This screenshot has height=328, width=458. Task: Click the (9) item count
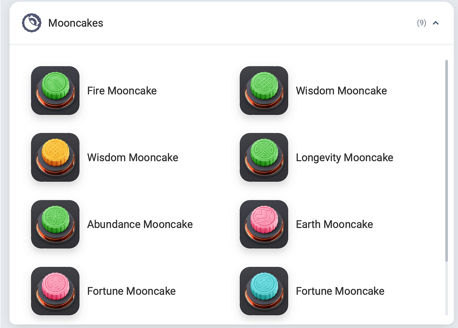(x=421, y=23)
